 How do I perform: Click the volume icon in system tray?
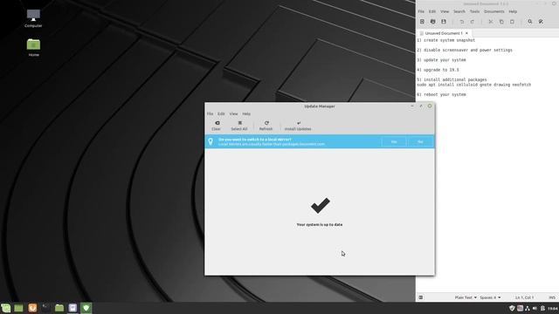point(535,308)
